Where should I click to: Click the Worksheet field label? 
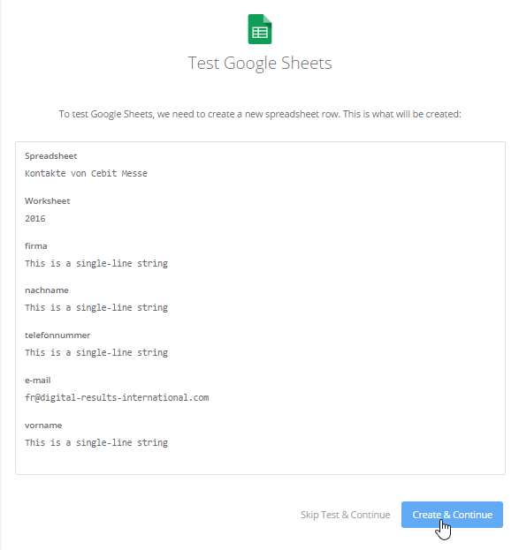tap(48, 200)
